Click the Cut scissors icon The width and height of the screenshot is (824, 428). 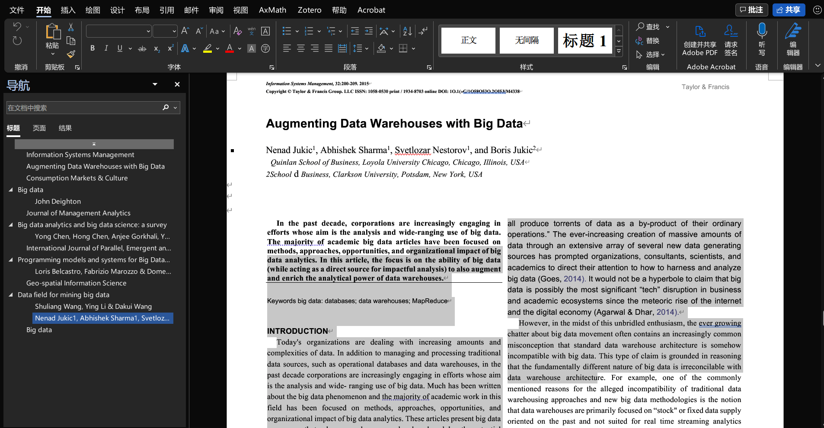pyautogui.click(x=71, y=27)
